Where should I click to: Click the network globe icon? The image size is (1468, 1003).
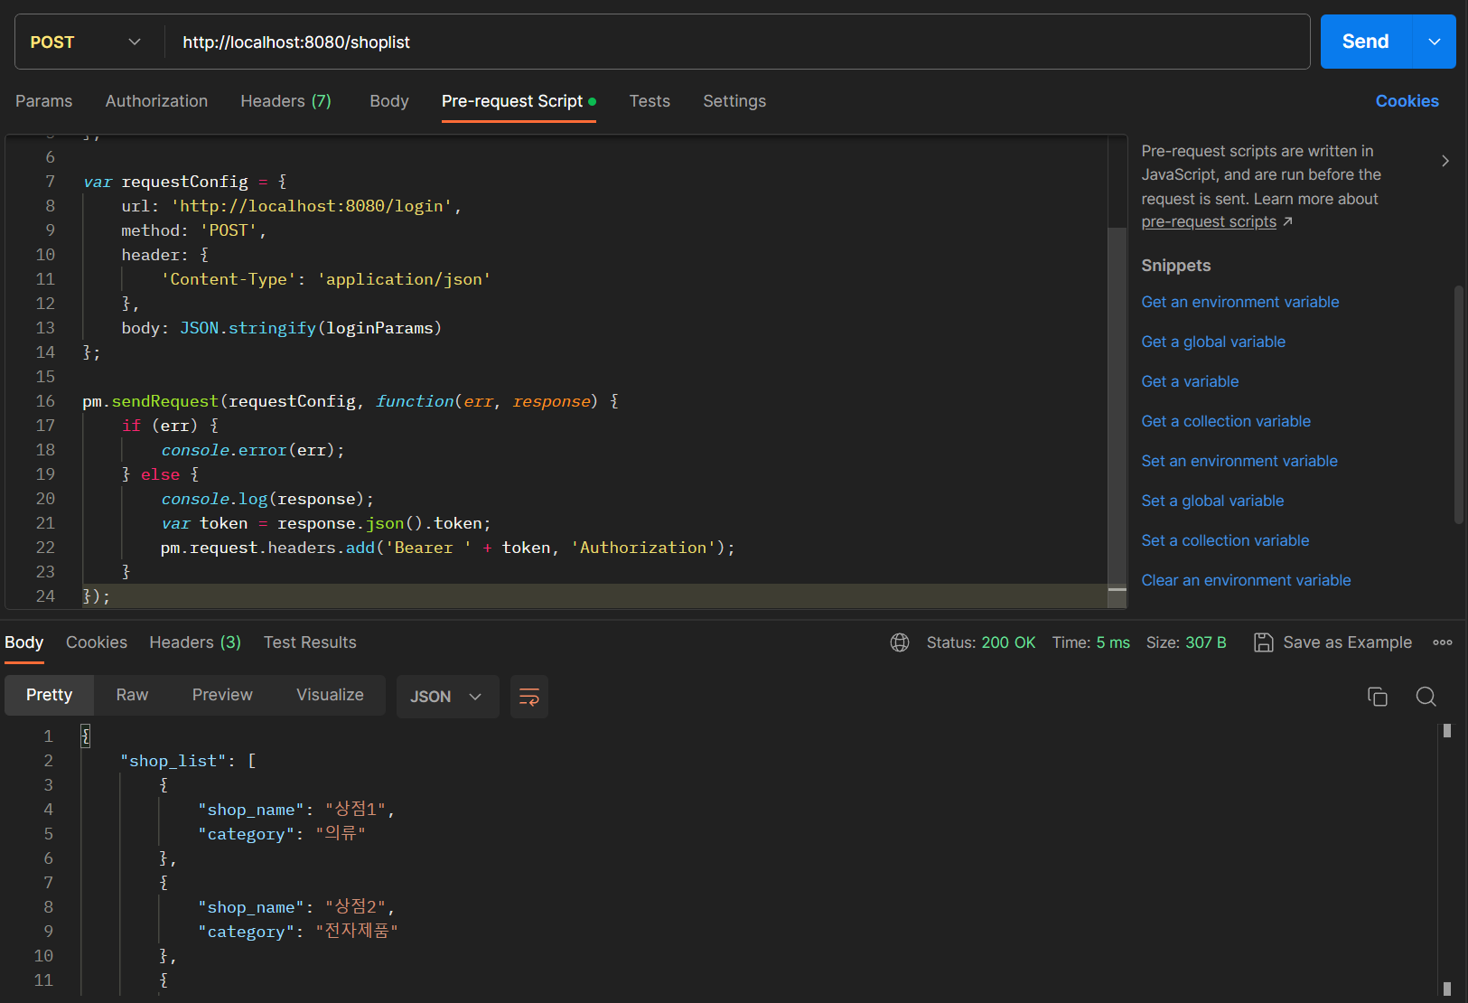[900, 642]
